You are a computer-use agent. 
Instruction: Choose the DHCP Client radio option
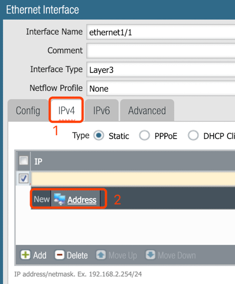click(193, 135)
